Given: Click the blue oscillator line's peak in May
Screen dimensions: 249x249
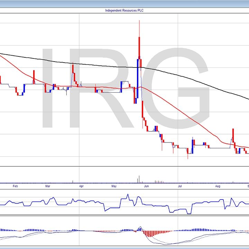Looking at the screenshot, I should click(x=127, y=196).
